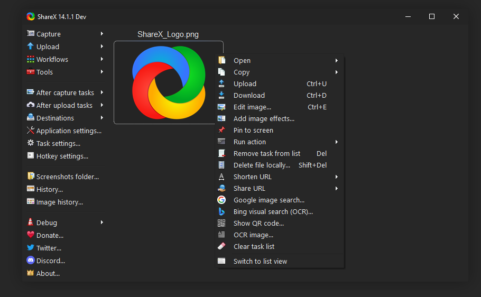Select the ShareX logo image thumbnail

(x=169, y=82)
